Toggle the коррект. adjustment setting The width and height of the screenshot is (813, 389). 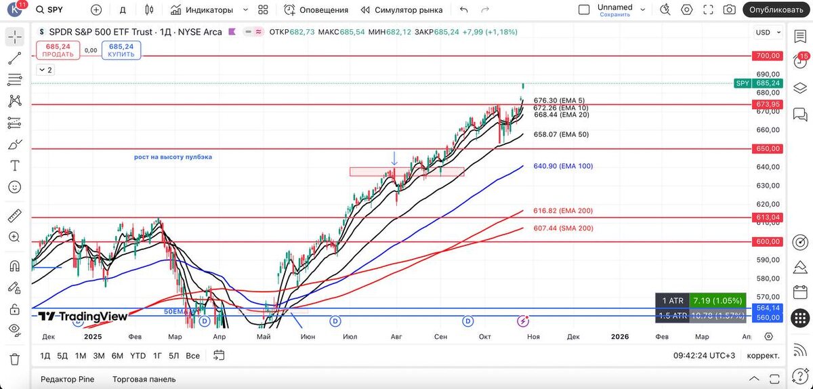click(763, 355)
